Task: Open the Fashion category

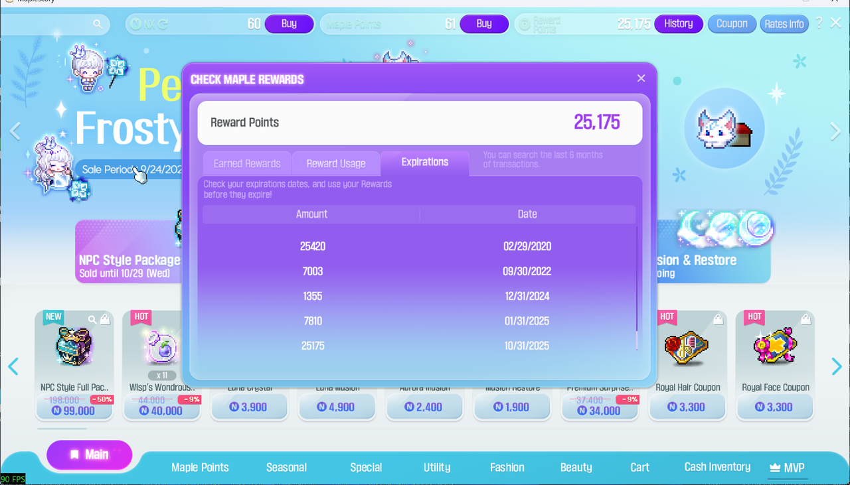Action: (507, 467)
